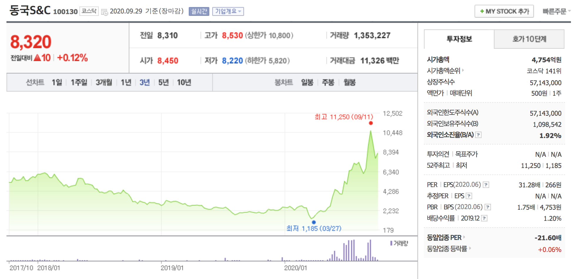Show the 월봉 candlestick chart
The height and width of the screenshot is (279, 578).
pyautogui.click(x=350, y=83)
